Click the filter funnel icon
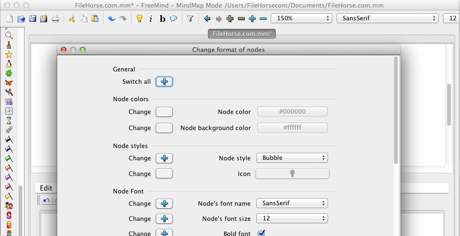460x236 pixels. pyautogui.click(x=190, y=19)
